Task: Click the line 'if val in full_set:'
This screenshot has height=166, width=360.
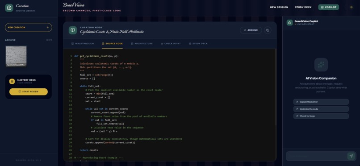Action: pos(104,120)
